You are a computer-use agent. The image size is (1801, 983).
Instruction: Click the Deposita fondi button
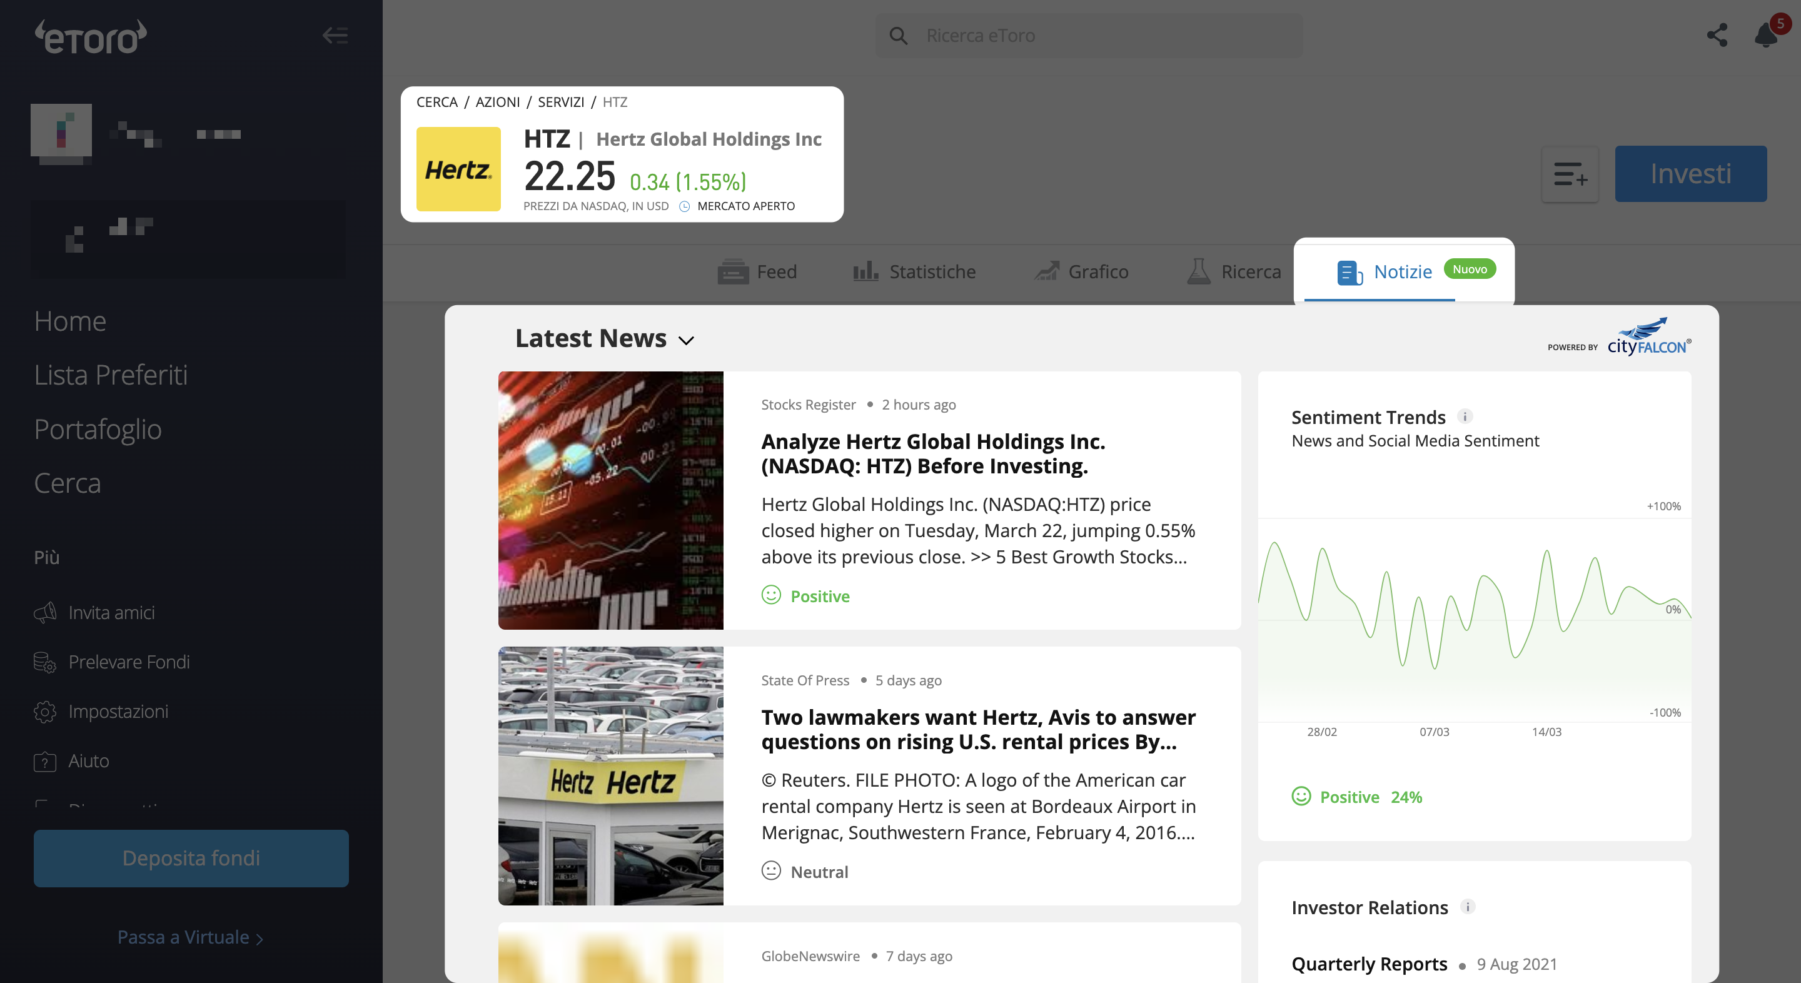coord(191,858)
